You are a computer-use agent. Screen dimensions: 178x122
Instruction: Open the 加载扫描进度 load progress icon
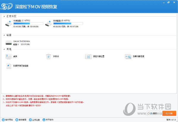point(128,56)
